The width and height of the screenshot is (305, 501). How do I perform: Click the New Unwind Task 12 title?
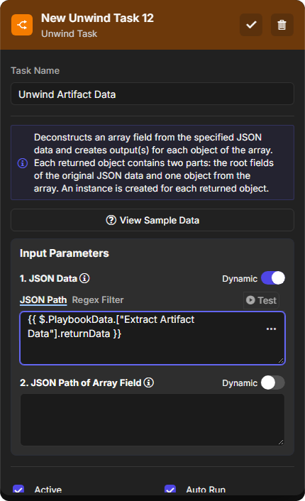click(x=97, y=18)
